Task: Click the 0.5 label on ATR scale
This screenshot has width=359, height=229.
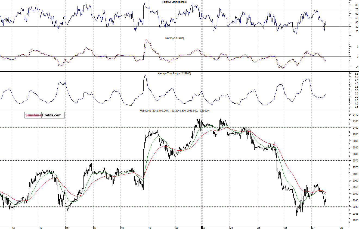Action: [356, 107]
